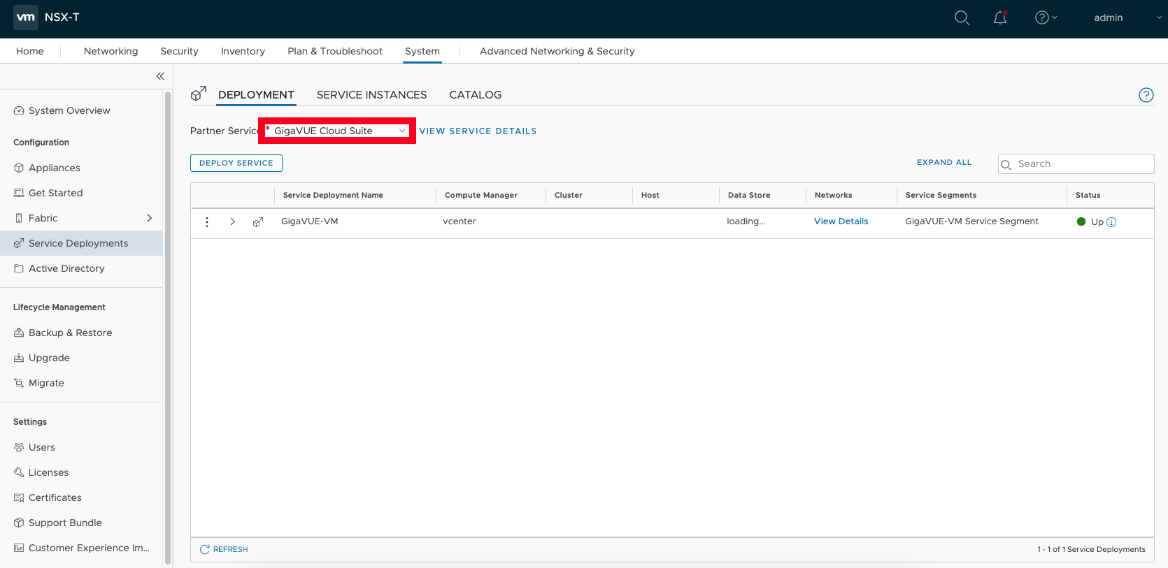Click the GigaVUE-VM row service icon
Viewport: 1168px width, 568px height.
coord(258,221)
